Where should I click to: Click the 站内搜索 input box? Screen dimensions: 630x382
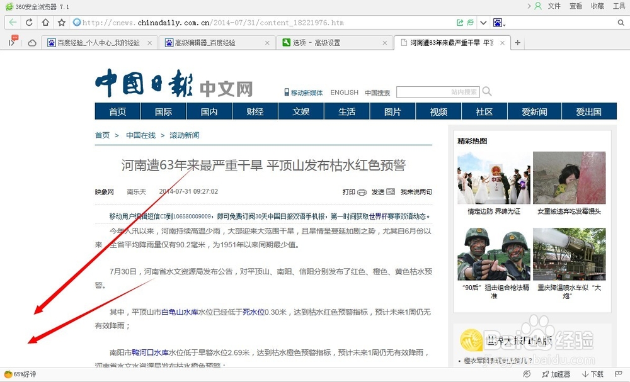pyautogui.click(x=438, y=93)
